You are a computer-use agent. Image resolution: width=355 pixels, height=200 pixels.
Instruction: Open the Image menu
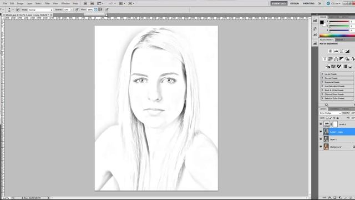(x=20, y=3)
